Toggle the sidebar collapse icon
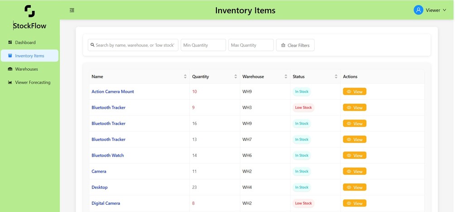The height and width of the screenshot is (212, 455). pos(72,10)
